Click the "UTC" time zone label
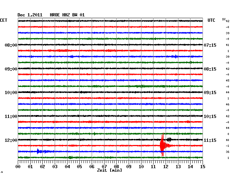The image size is (231, 176). [x=211, y=20]
